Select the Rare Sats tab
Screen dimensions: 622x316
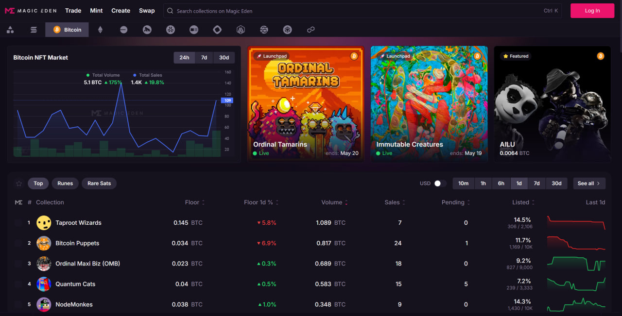(99, 183)
